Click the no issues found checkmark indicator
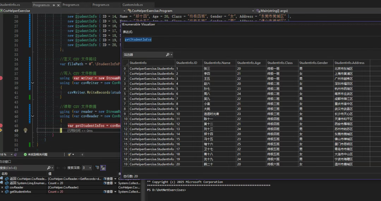381x201 pixels. coord(25,154)
